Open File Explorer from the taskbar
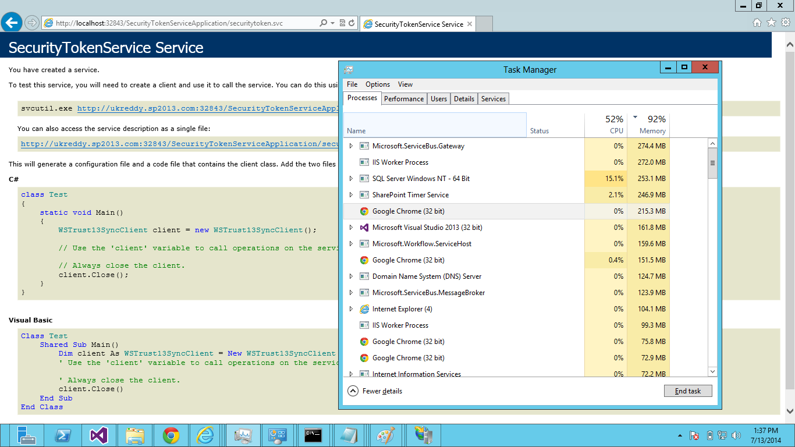 pyautogui.click(x=135, y=435)
